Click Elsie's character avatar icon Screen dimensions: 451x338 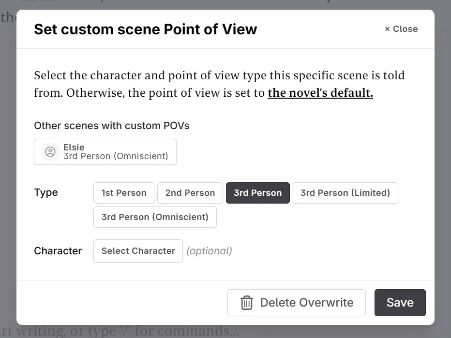click(50, 151)
